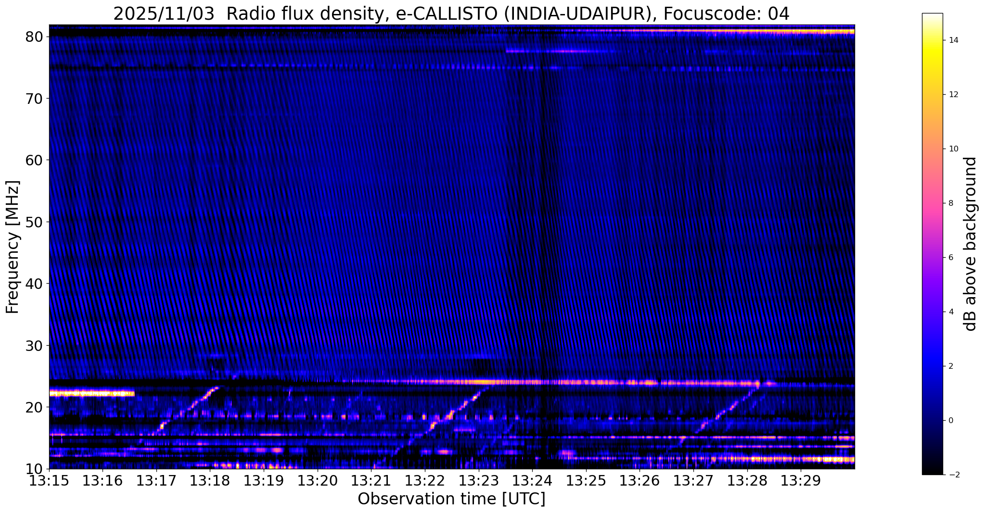
Task: Click the colorbar tick label 12
Action: tap(953, 94)
